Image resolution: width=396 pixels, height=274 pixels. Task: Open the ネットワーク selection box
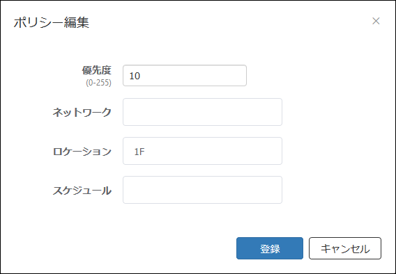click(202, 112)
